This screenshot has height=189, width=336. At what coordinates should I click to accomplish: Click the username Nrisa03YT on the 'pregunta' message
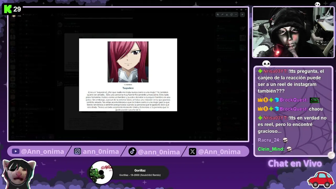(275, 71)
